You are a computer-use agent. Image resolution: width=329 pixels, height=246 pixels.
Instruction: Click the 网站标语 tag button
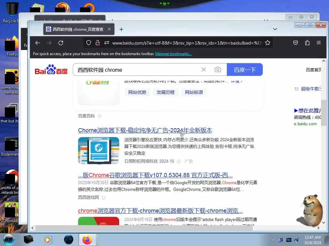point(194,92)
